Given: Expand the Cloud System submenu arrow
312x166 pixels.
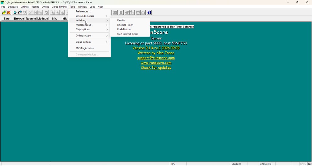Looking at the screenshot, I should click(x=107, y=42).
